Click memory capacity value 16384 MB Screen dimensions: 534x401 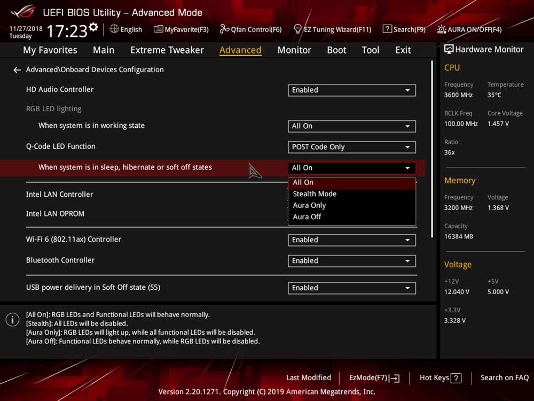point(458,237)
